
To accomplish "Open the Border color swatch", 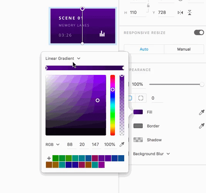I will click(138, 126).
